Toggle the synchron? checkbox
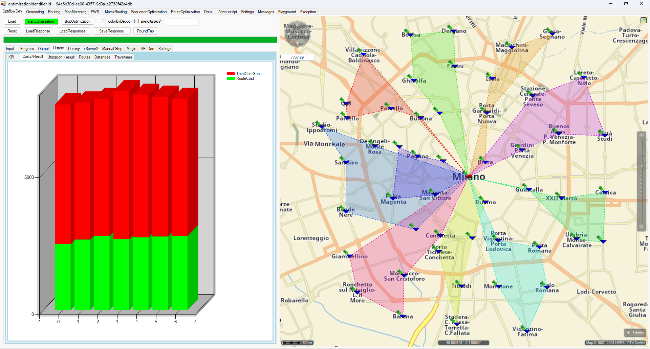The height and width of the screenshot is (349, 650). 137,21
